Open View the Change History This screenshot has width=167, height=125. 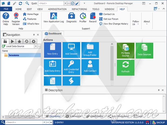[114, 24]
